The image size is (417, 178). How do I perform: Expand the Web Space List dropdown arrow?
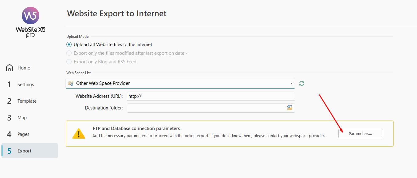pos(291,83)
